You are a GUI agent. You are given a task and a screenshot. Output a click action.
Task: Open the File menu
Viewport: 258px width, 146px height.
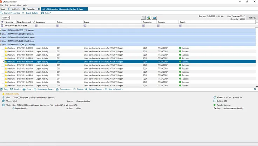point(1,5)
